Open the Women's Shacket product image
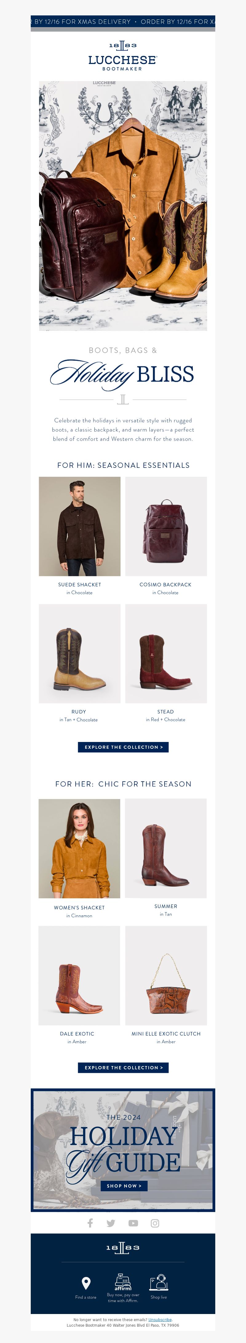The image size is (246, 1343). (x=80, y=848)
